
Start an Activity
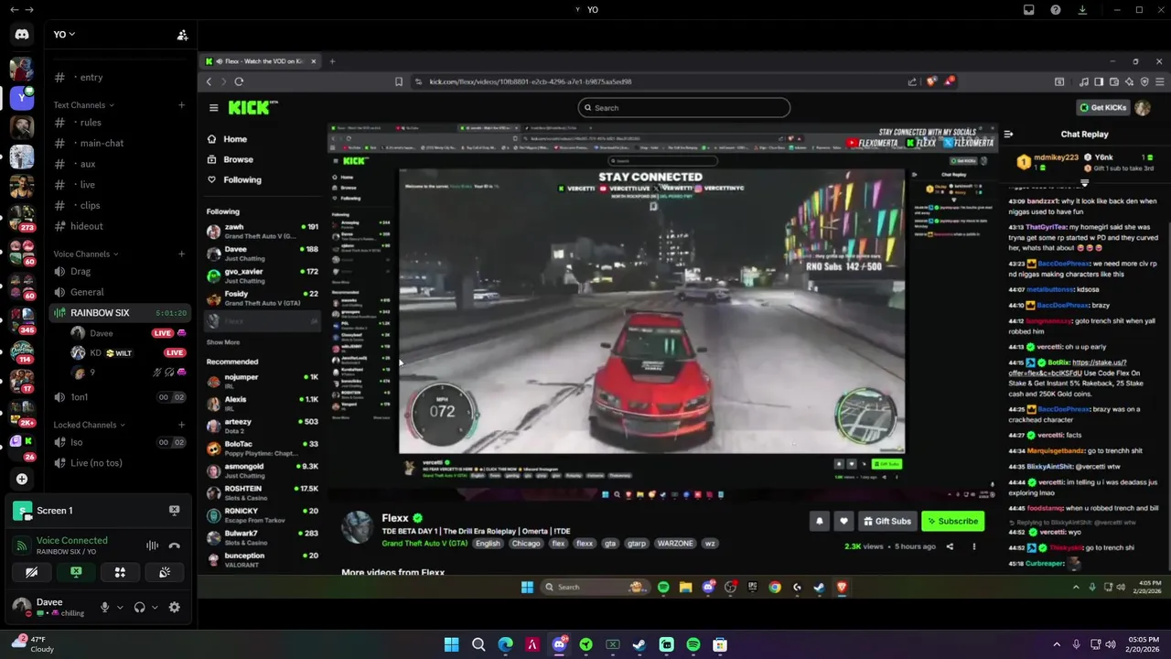pyautogui.click(x=120, y=572)
